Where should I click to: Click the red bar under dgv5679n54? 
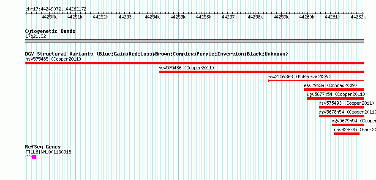348,125
